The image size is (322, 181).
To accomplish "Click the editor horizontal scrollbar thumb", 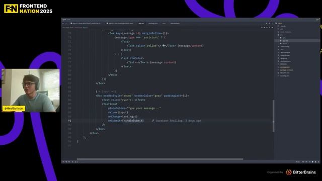I will coord(160,159).
